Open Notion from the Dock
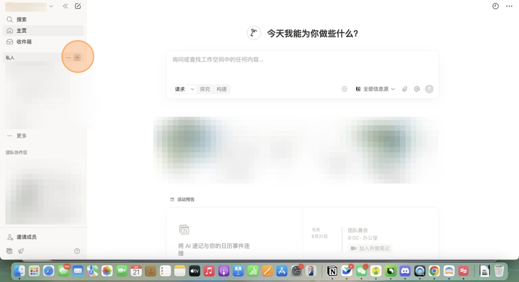This screenshot has width=519, height=282. [331, 271]
